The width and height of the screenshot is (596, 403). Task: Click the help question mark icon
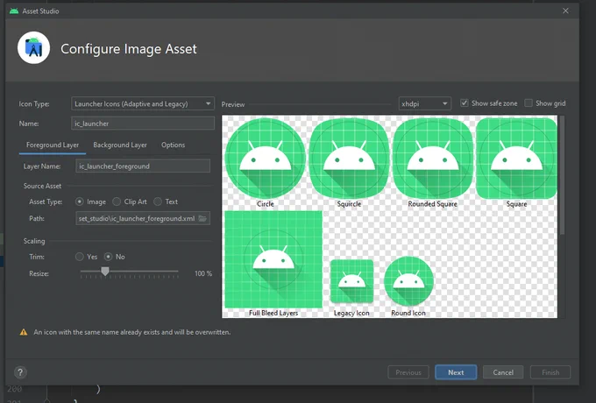tap(20, 372)
